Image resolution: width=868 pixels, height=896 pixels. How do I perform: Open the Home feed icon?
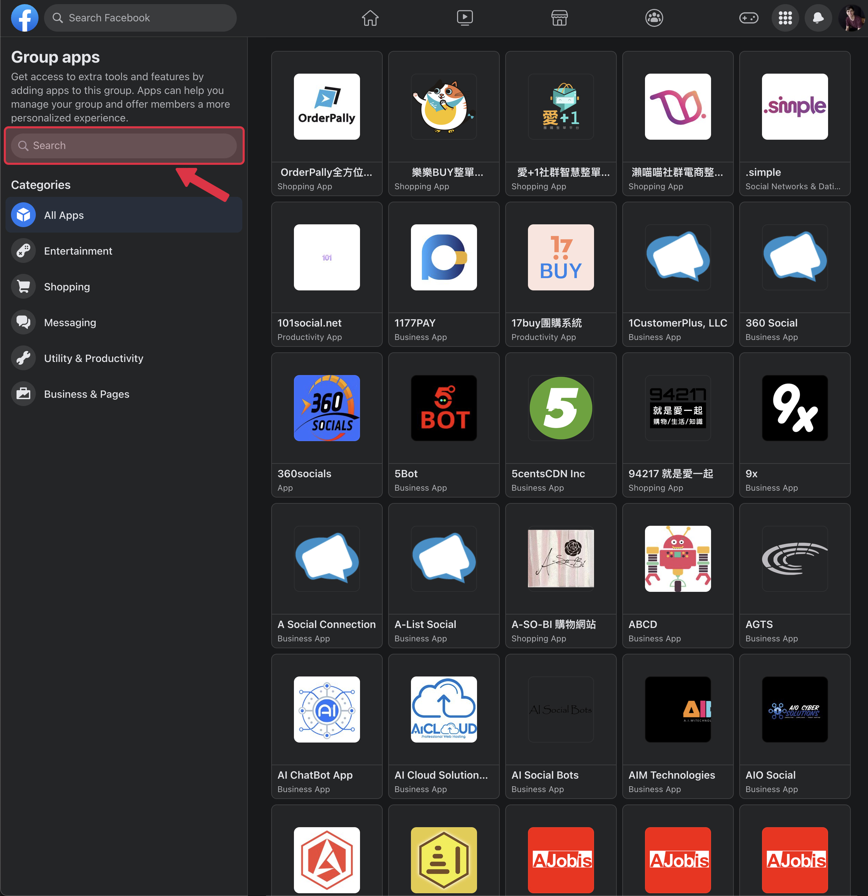tap(370, 18)
